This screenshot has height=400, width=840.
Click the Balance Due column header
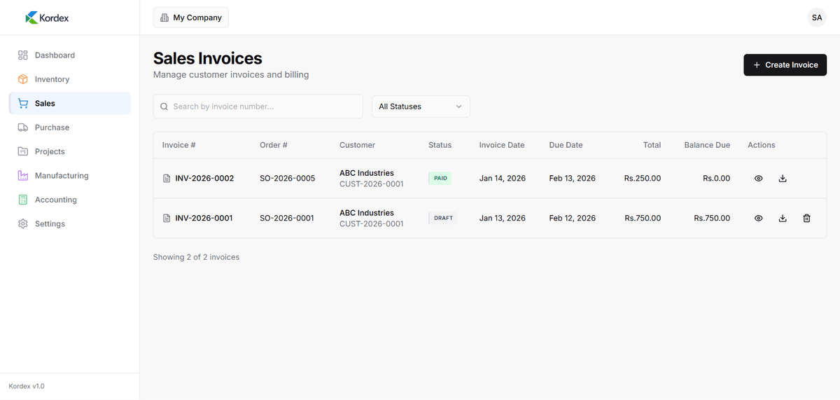(x=707, y=145)
